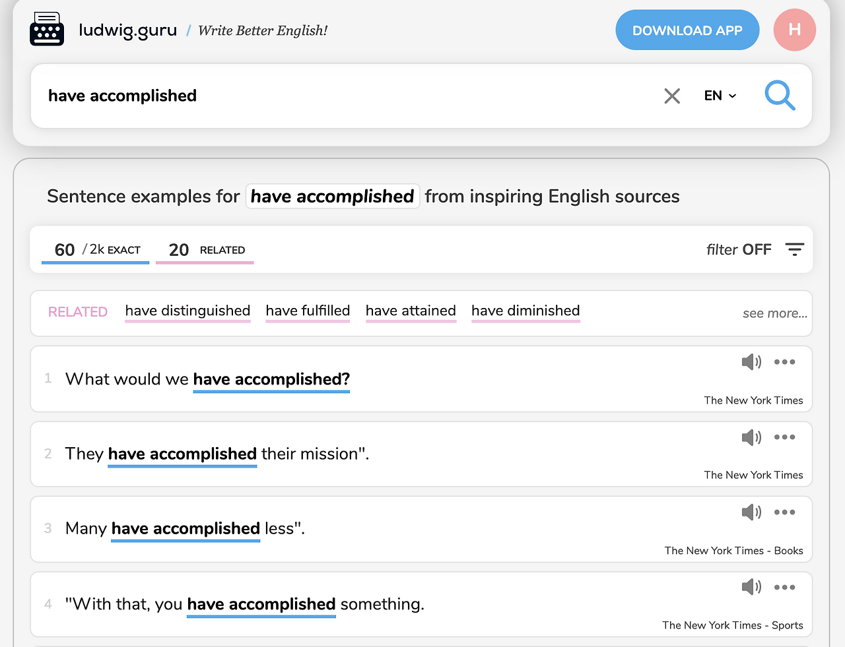Click the ludwig.guru typewriter logo icon
845x647 pixels.
pyautogui.click(x=46, y=29)
